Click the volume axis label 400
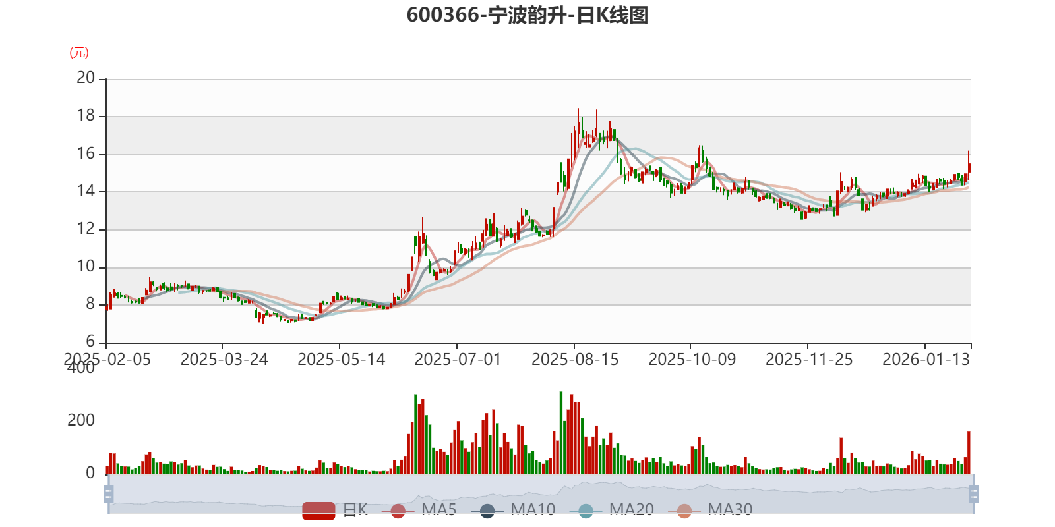This screenshot has height=527, width=1055. (x=81, y=368)
